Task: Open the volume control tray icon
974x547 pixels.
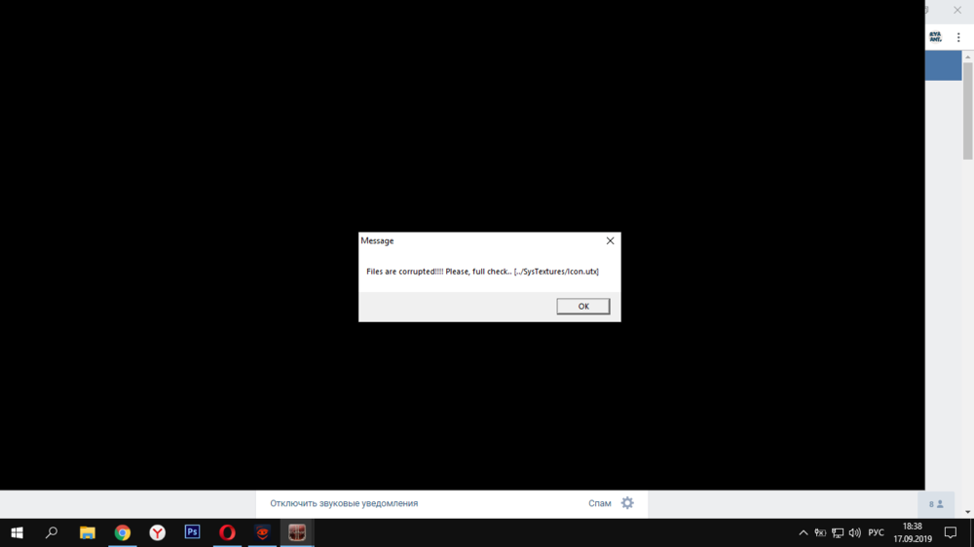Action: tap(855, 532)
